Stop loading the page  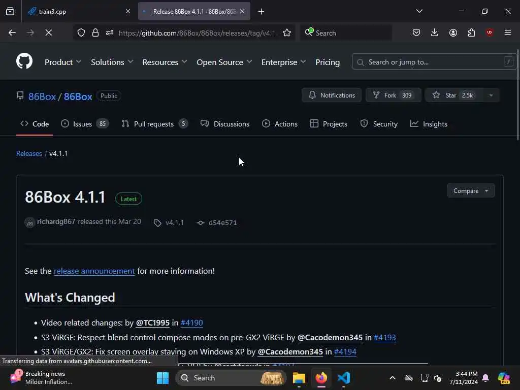[x=48, y=32]
